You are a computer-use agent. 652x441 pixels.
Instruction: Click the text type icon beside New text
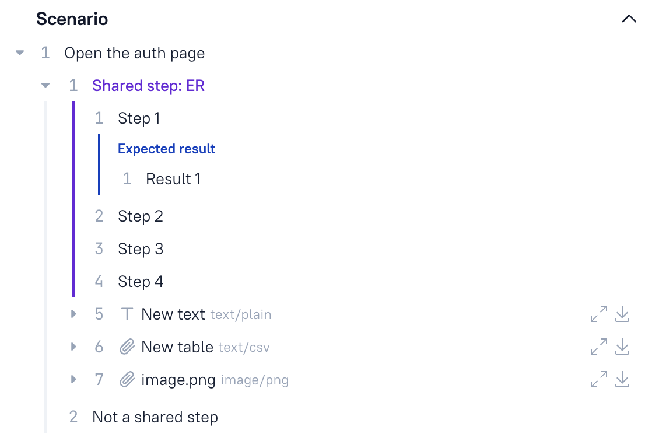tap(126, 314)
